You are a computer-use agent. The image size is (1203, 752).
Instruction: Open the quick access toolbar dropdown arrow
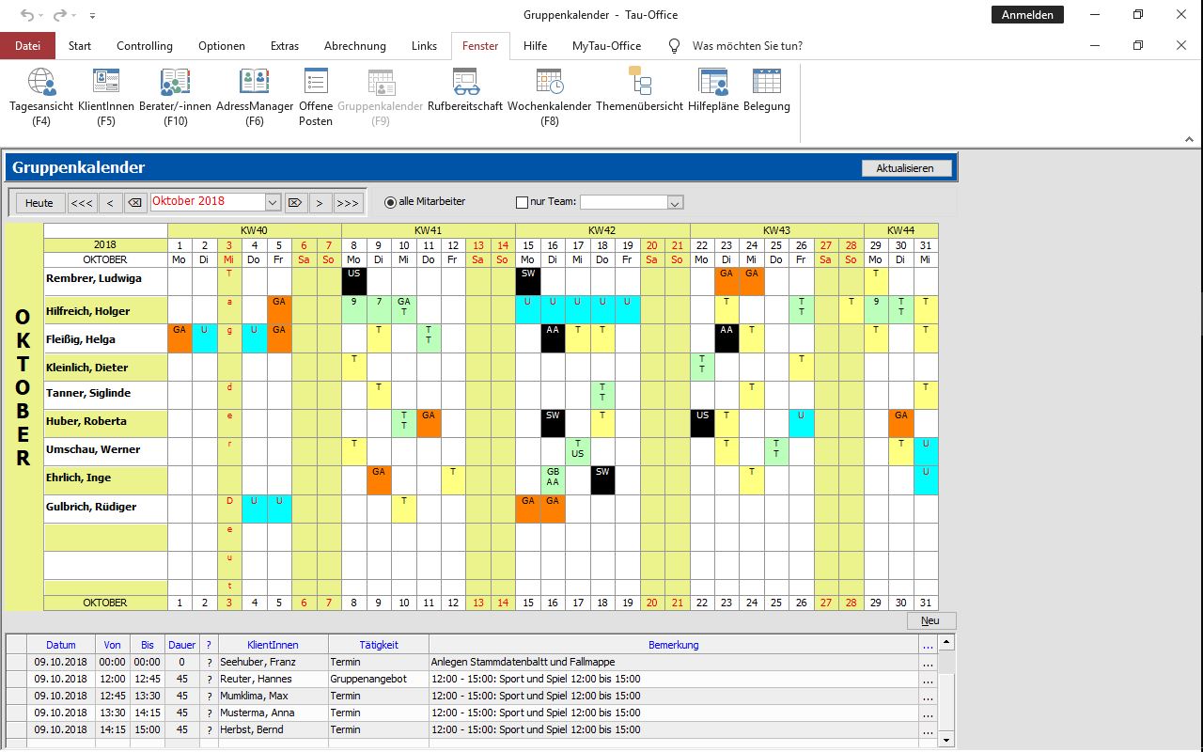tap(92, 16)
